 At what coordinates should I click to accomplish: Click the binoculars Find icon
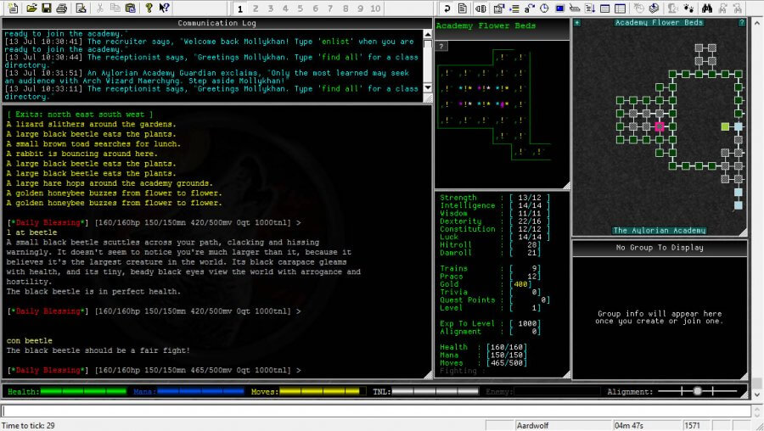(x=706, y=8)
